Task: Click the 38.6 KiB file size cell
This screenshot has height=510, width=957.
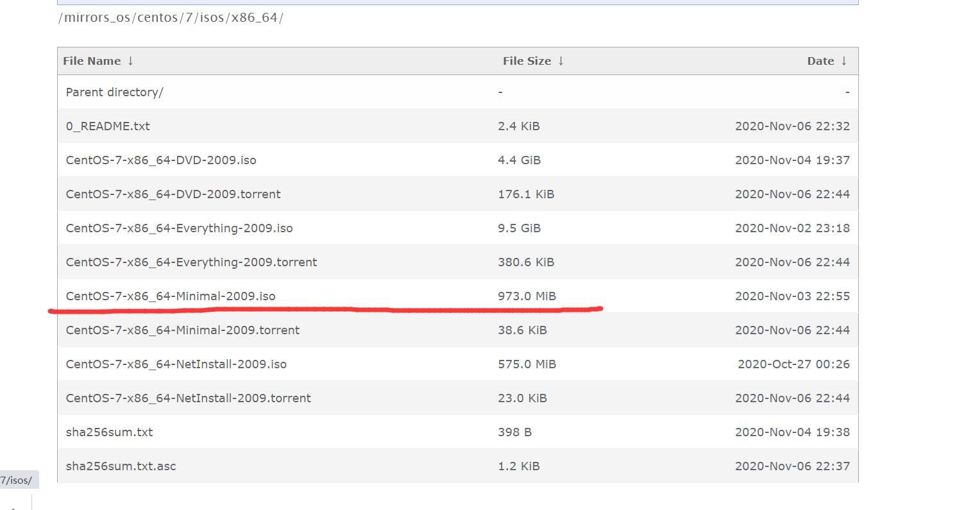Action: [523, 330]
